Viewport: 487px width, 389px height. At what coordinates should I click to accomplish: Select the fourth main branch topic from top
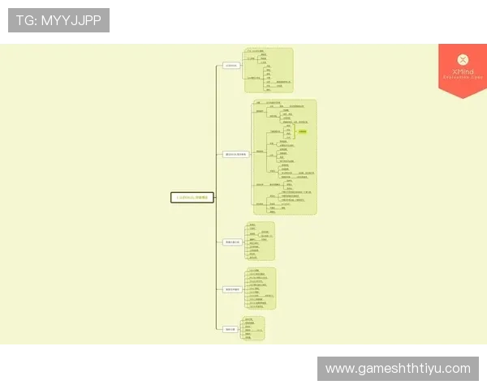click(232, 289)
